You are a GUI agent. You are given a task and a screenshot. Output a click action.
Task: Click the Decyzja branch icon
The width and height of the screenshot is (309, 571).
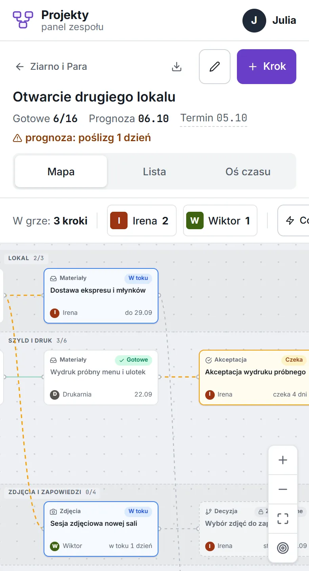209,512
